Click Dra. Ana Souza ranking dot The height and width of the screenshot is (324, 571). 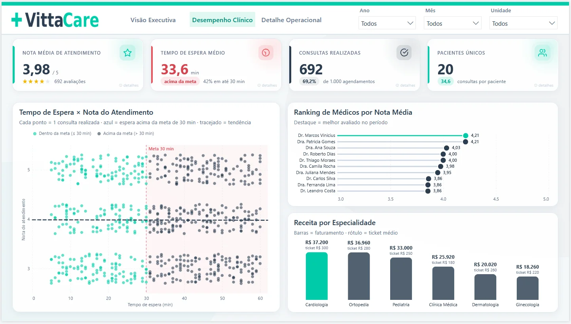(x=447, y=148)
